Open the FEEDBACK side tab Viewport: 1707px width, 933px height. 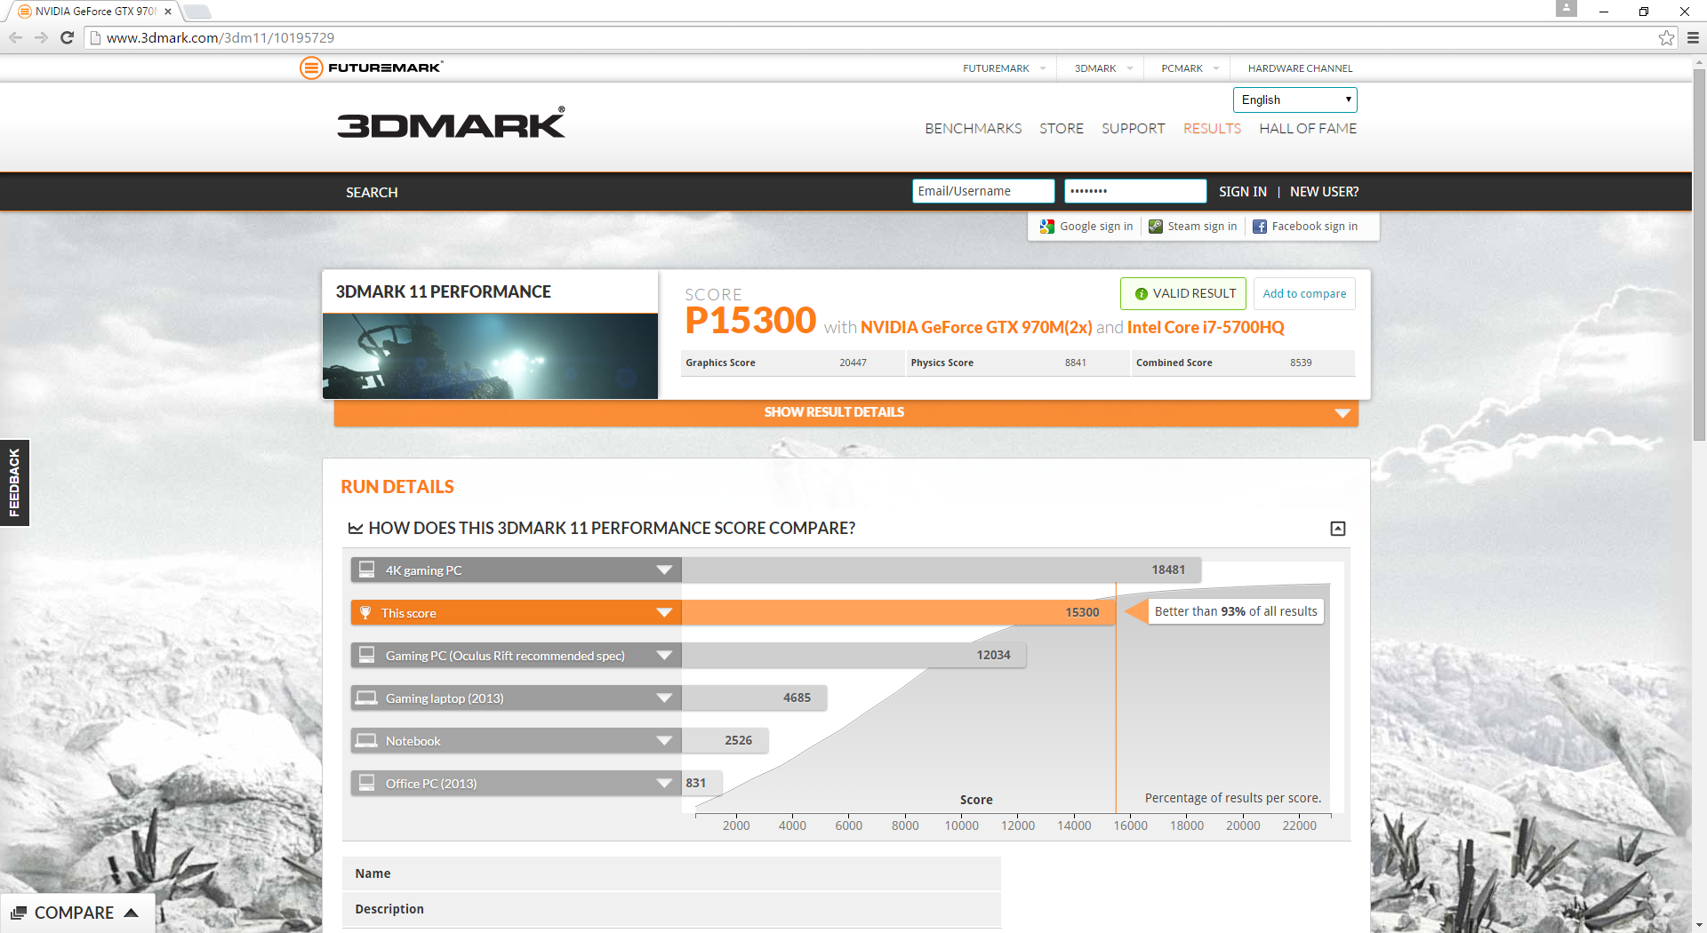[14, 482]
